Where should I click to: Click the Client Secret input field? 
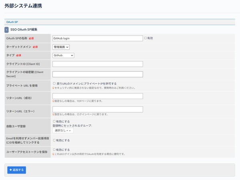coord(98,74)
